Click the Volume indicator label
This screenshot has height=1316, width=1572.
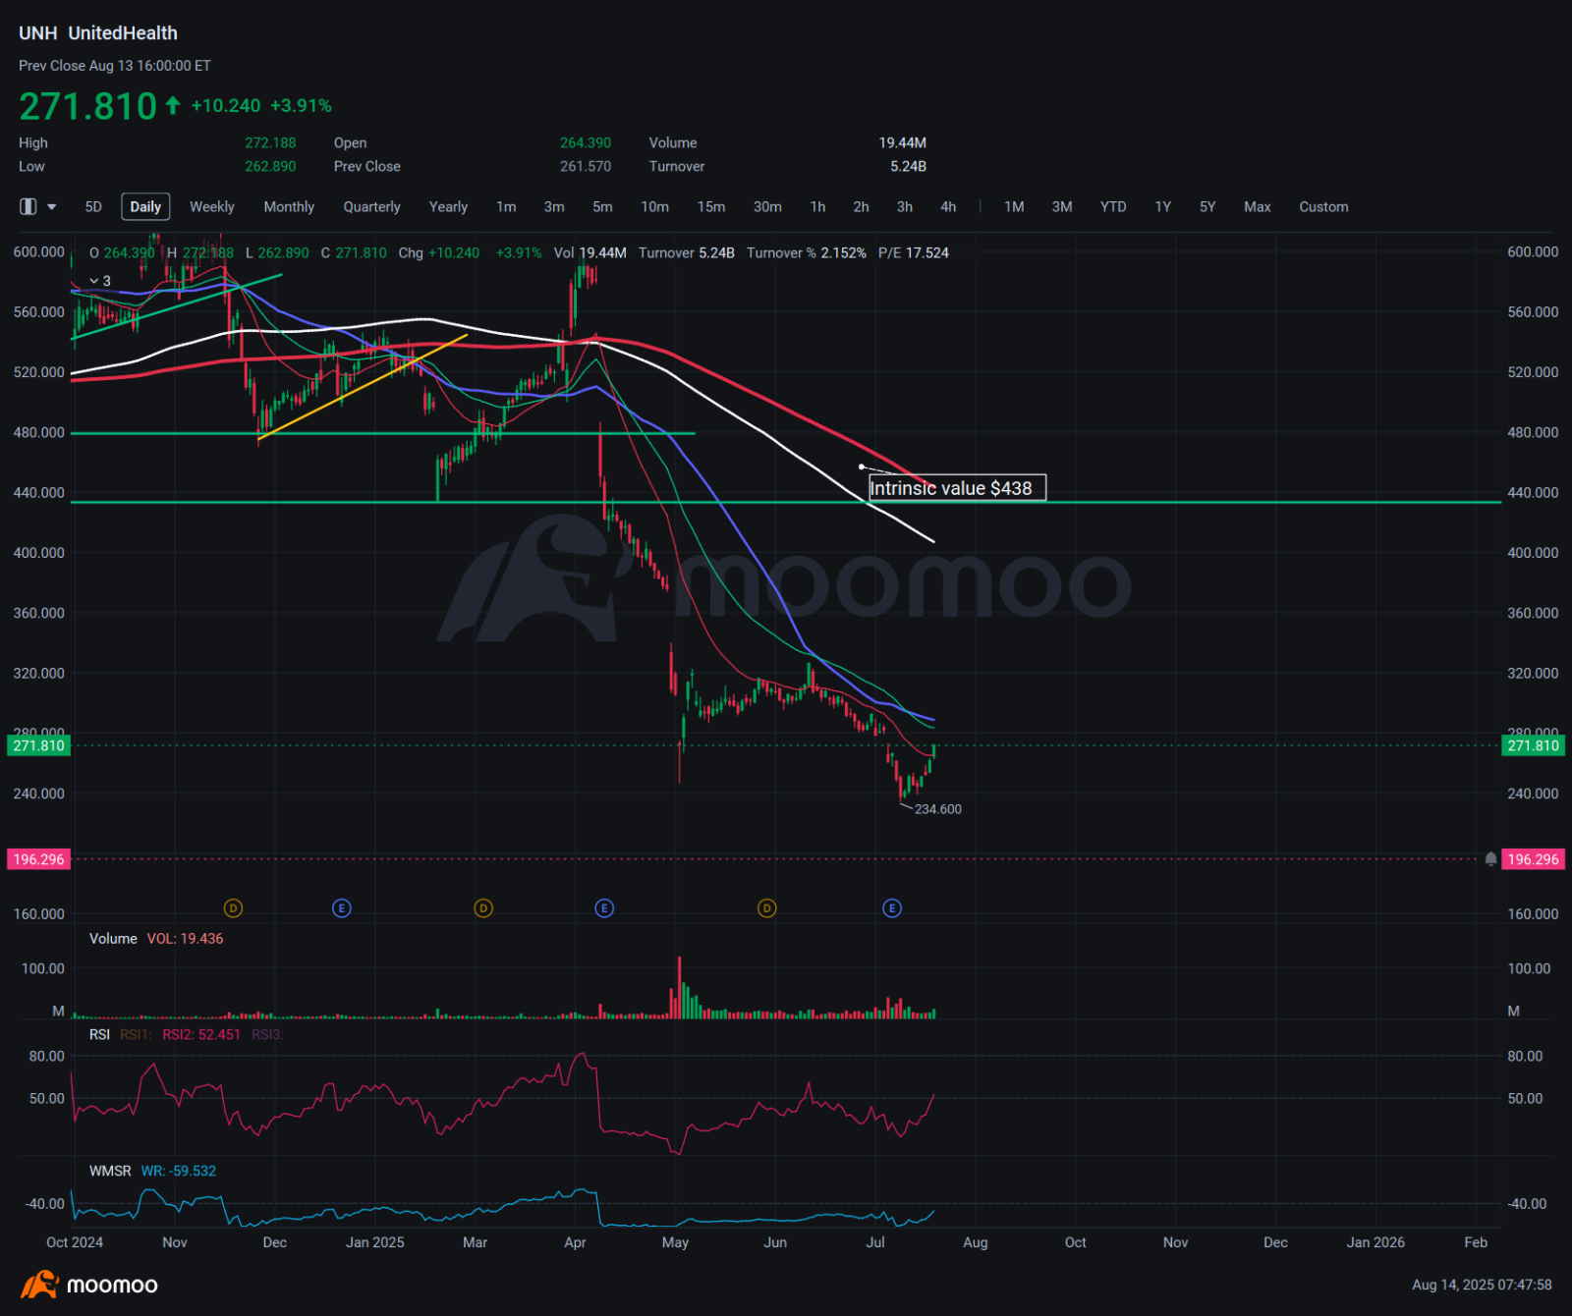[x=113, y=939]
